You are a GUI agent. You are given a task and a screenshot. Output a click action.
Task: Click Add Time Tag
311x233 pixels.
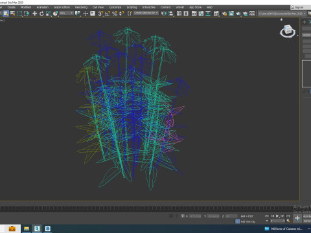248,221
